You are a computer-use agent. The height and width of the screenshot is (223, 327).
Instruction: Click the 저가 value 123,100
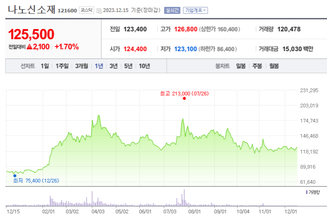[x=186, y=49]
